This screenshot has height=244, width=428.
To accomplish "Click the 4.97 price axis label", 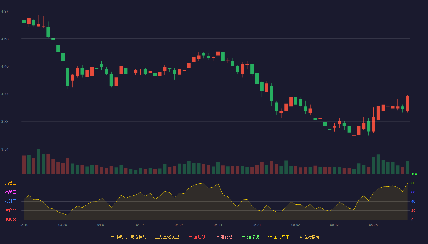I will point(5,11).
